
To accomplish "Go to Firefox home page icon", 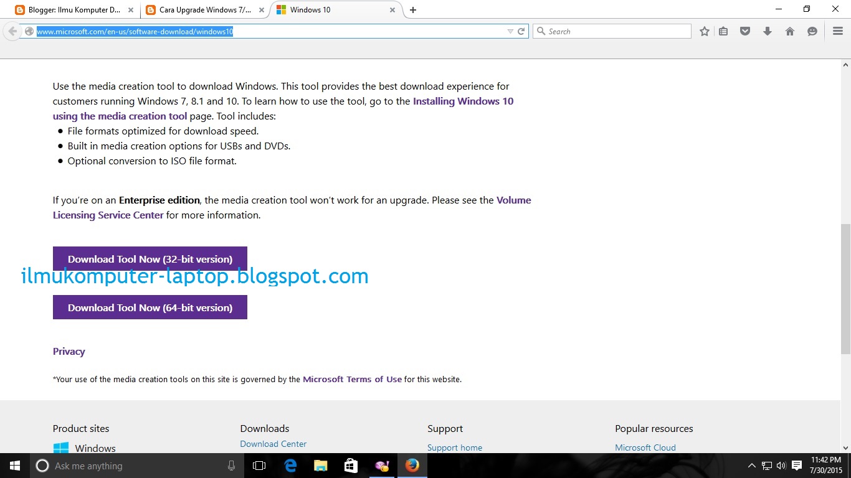I will click(x=790, y=31).
